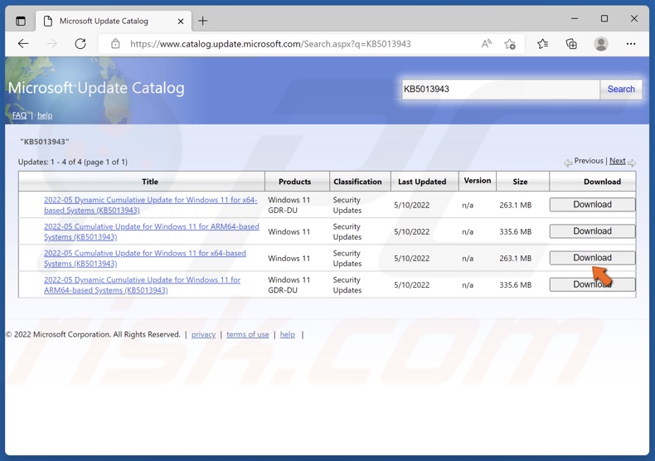
Task: View site security lock information
Action: coord(116,44)
